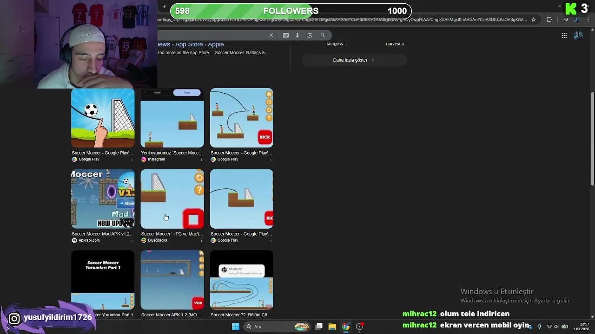Open thumbnail with red KICK button and curve
The image size is (595, 334).
242,118
